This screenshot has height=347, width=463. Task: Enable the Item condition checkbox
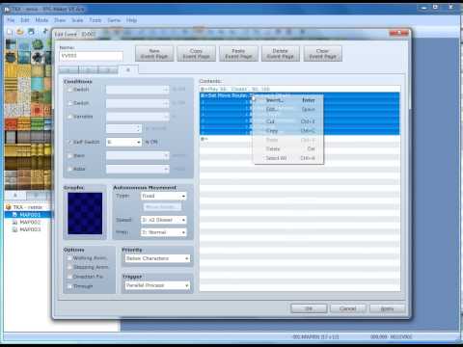point(69,156)
